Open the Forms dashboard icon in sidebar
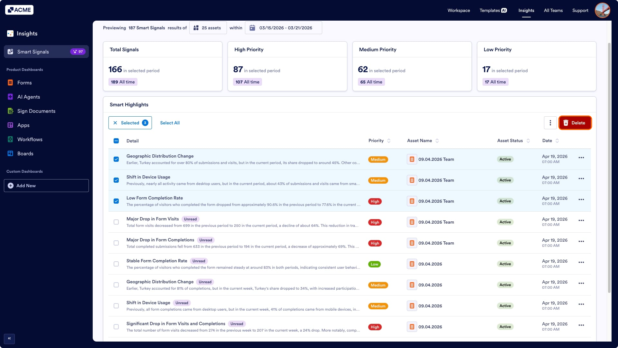The image size is (618, 348). 10,83
